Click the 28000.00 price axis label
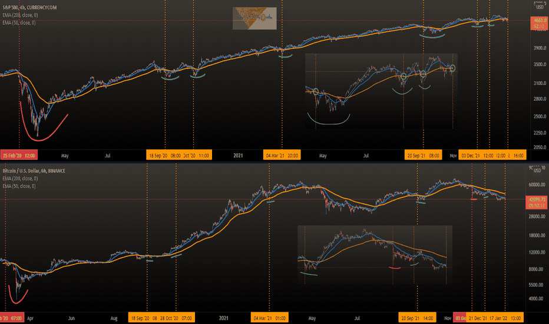The image size is (549, 324). point(537,216)
